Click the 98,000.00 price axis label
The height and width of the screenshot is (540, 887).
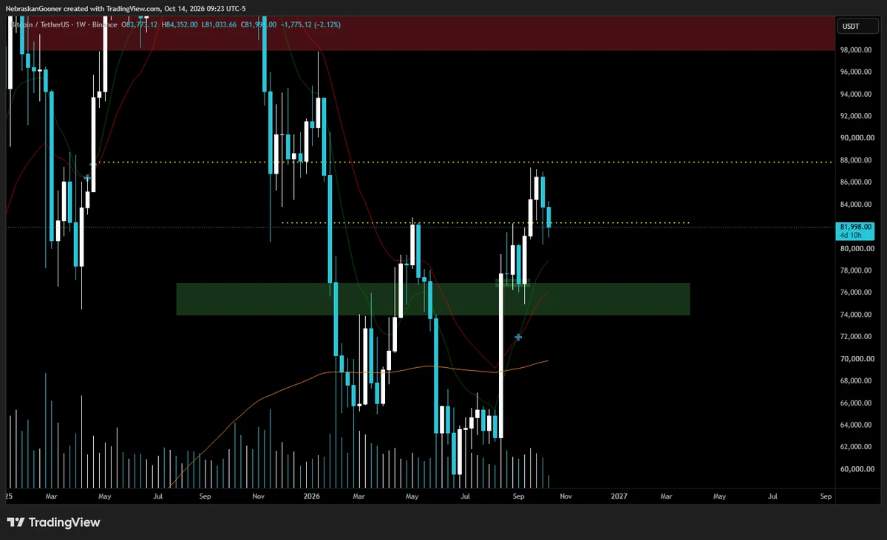click(x=856, y=50)
